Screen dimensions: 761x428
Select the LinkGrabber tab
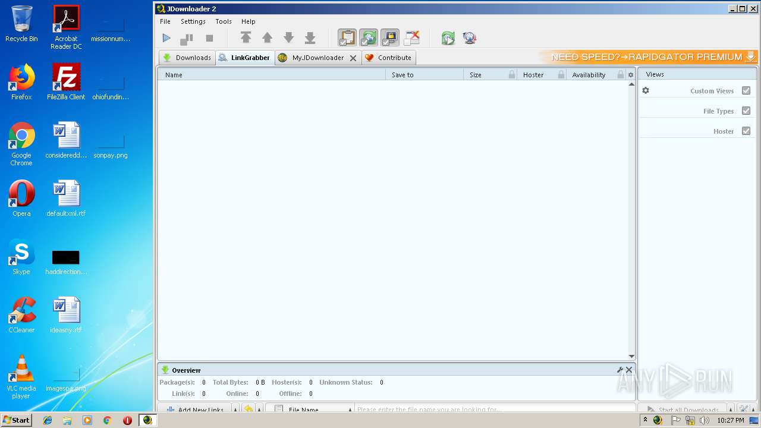coord(244,58)
